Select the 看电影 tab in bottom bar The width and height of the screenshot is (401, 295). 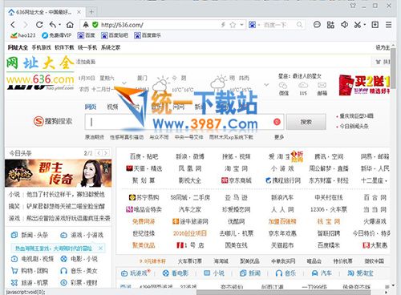click(x=176, y=273)
